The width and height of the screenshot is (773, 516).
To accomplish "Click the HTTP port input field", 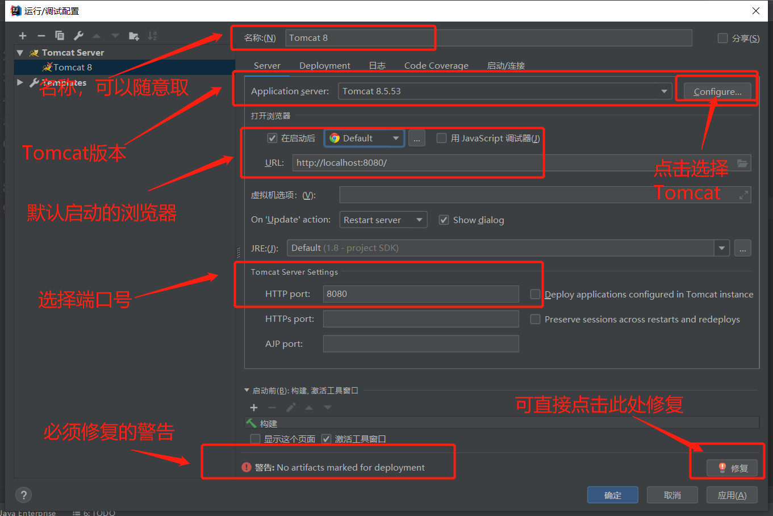I will pos(420,294).
